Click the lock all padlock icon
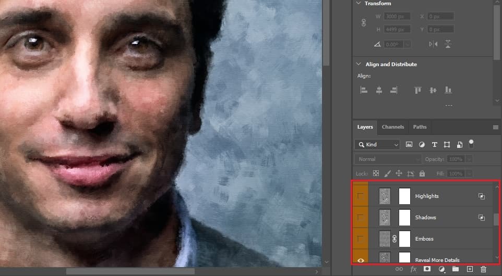Screen dimensions: 502x276 422,173
